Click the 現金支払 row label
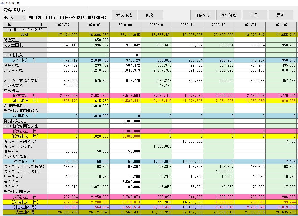This screenshot has width=298, height=216. pyautogui.click(x=25, y=65)
